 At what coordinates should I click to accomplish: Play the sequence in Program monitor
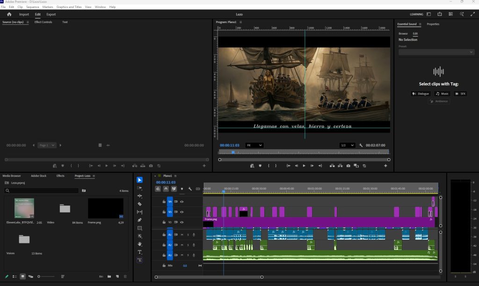click(304, 166)
